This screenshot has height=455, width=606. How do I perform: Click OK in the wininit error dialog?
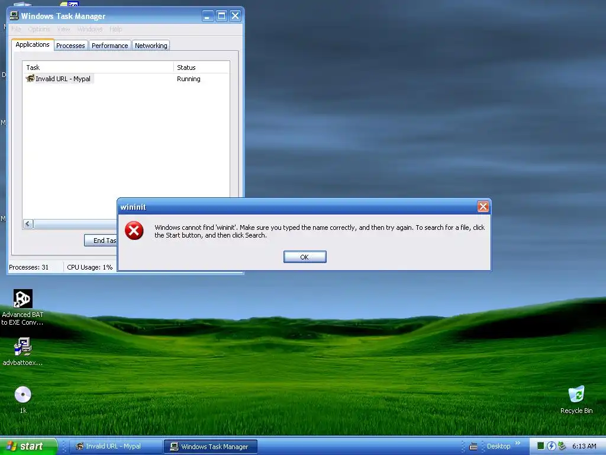[x=305, y=257]
